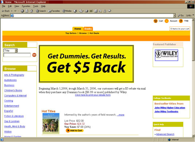Click the Wiley publisher logo
The image size is (195, 142).
(167, 55)
